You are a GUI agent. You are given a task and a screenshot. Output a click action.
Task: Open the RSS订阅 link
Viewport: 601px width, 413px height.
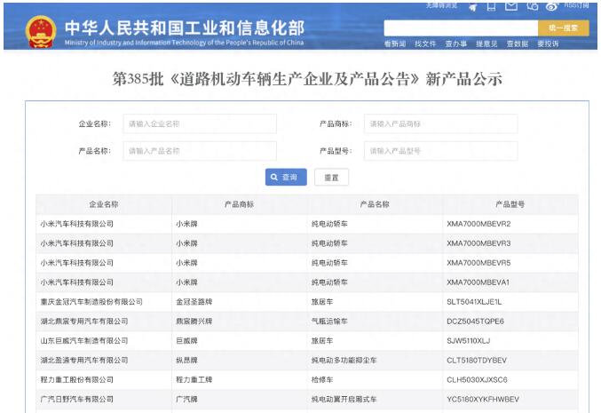coord(576,5)
